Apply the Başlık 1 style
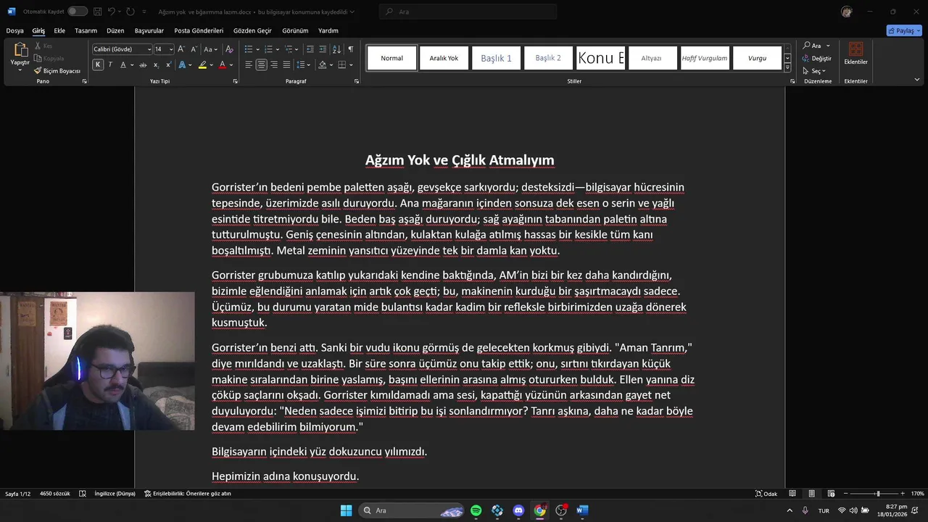This screenshot has height=522, width=928. coord(497,58)
